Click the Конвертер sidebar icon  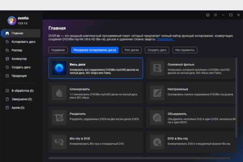7,59
